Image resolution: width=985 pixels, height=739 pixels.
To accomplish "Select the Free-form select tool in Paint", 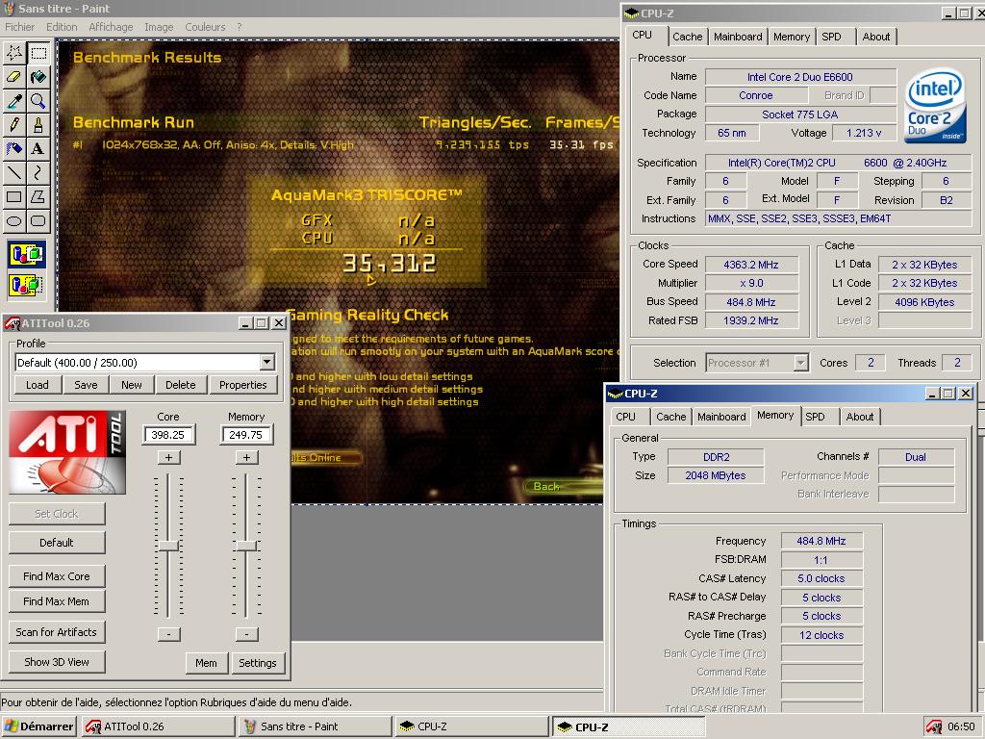I will (x=14, y=53).
